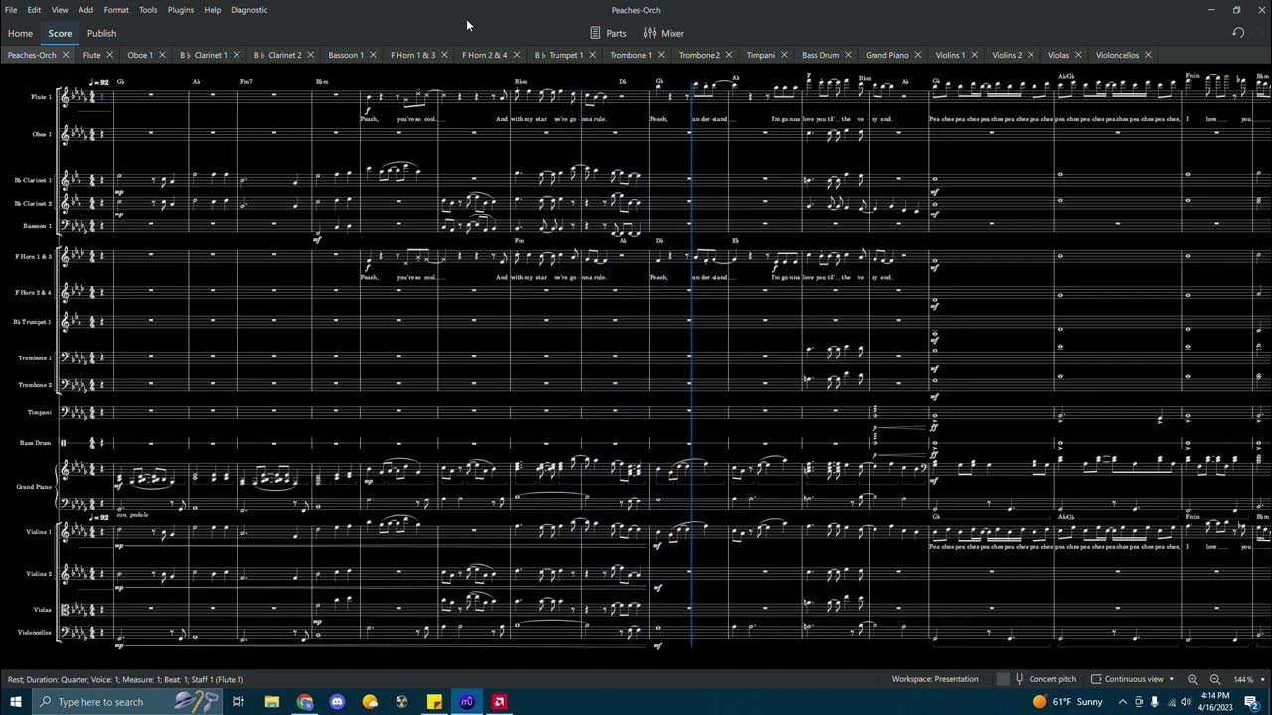Open the View menu
Viewport: 1272px width, 715px height.
coord(60,10)
